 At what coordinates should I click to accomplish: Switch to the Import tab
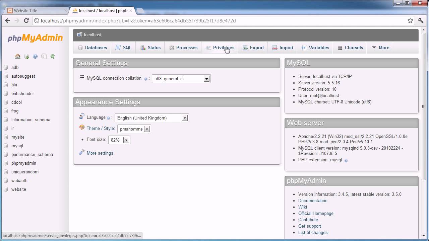tap(283, 48)
